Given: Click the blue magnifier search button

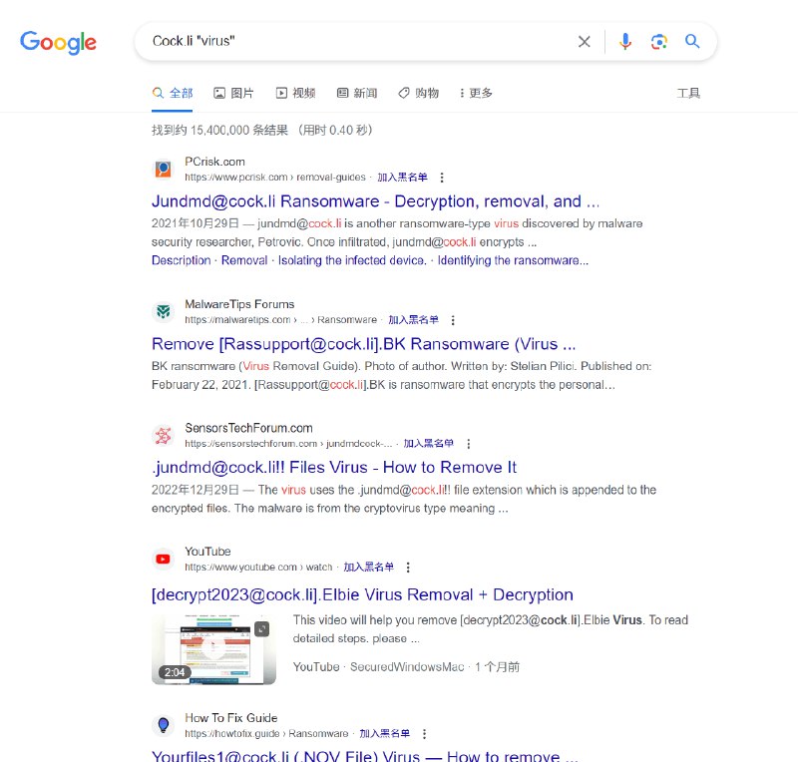Looking at the screenshot, I should (692, 41).
